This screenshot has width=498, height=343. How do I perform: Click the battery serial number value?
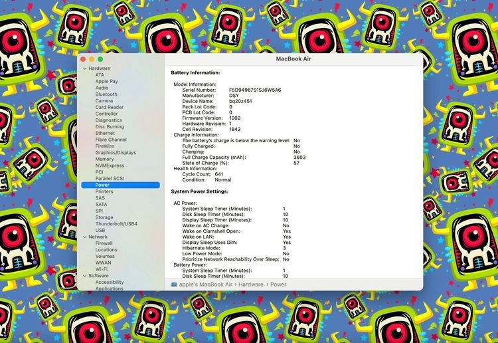[x=255, y=90]
